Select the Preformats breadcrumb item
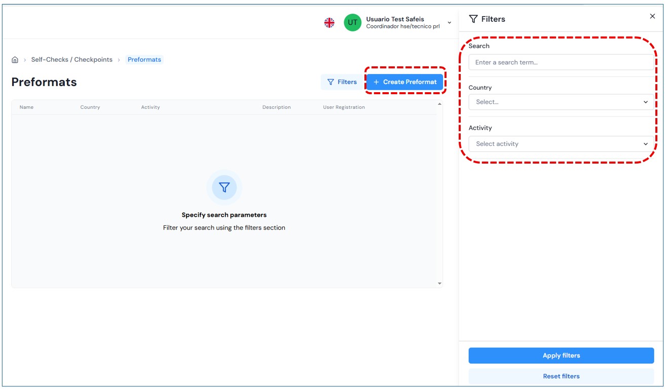 coord(144,60)
